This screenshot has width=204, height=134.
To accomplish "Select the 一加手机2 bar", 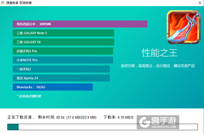I will point(61,69).
